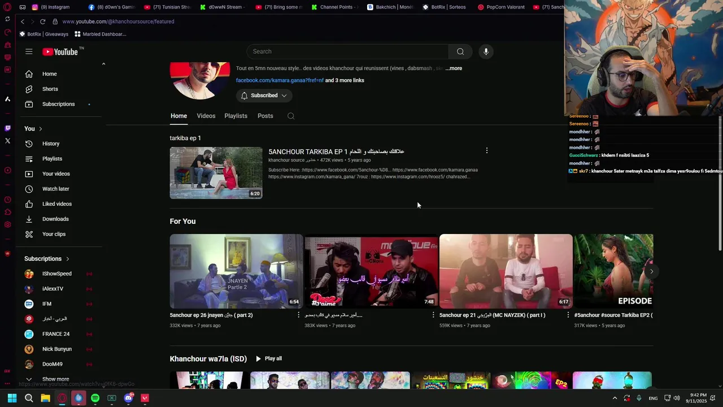Open File Explorer from the taskbar
This screenshot has height=407, width=723.
point(45,398)
